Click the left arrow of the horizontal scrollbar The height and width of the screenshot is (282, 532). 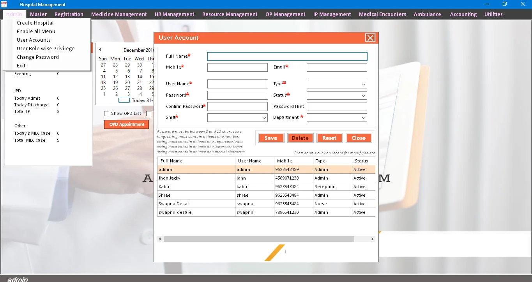tap(160, 239)
